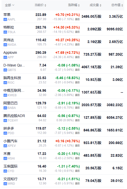127x189 pixels.
Task: Open the 全部 filter dropdown
Action: tap(10, 5)
